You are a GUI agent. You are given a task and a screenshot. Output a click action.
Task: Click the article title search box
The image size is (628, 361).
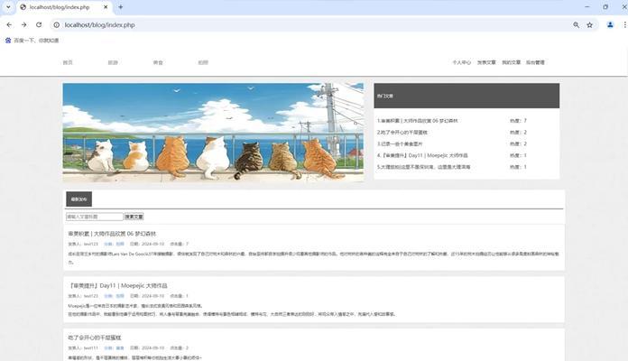click(x=95, y=217)
